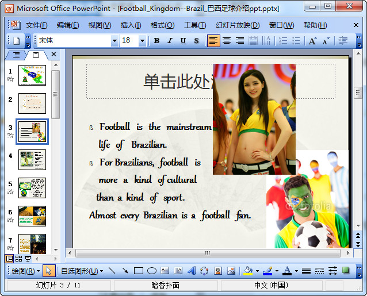Select the Arrow tool

pos(125,271)
